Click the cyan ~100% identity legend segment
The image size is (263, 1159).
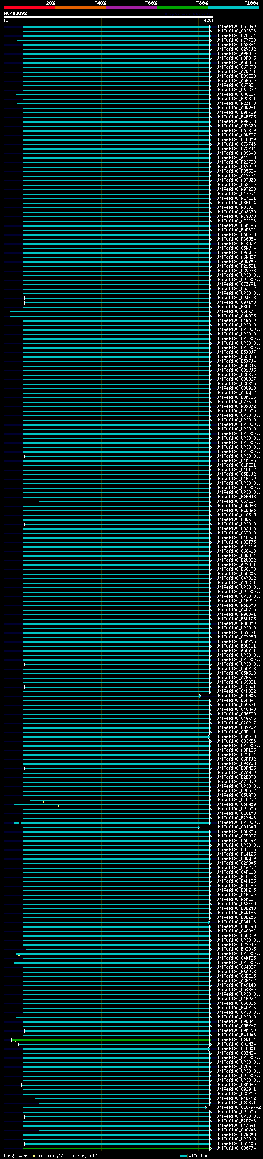(233, 7)
